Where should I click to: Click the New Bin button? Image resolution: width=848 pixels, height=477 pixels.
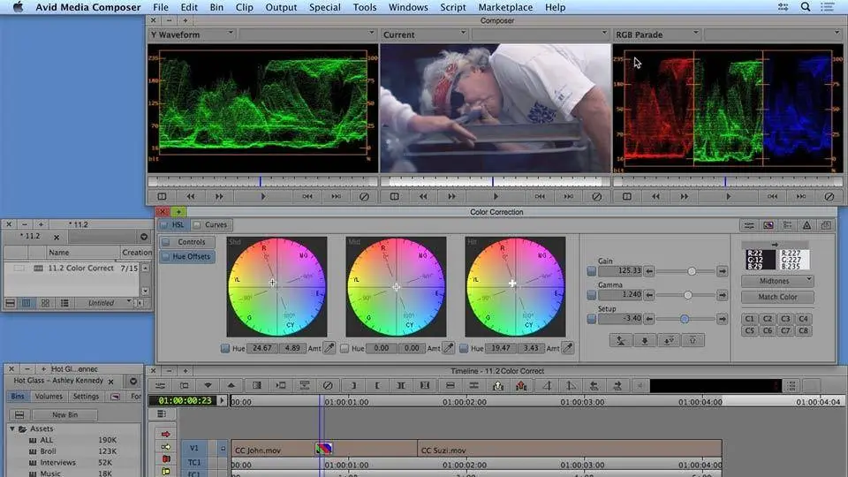pyautogui.click(x=64, y=414)
